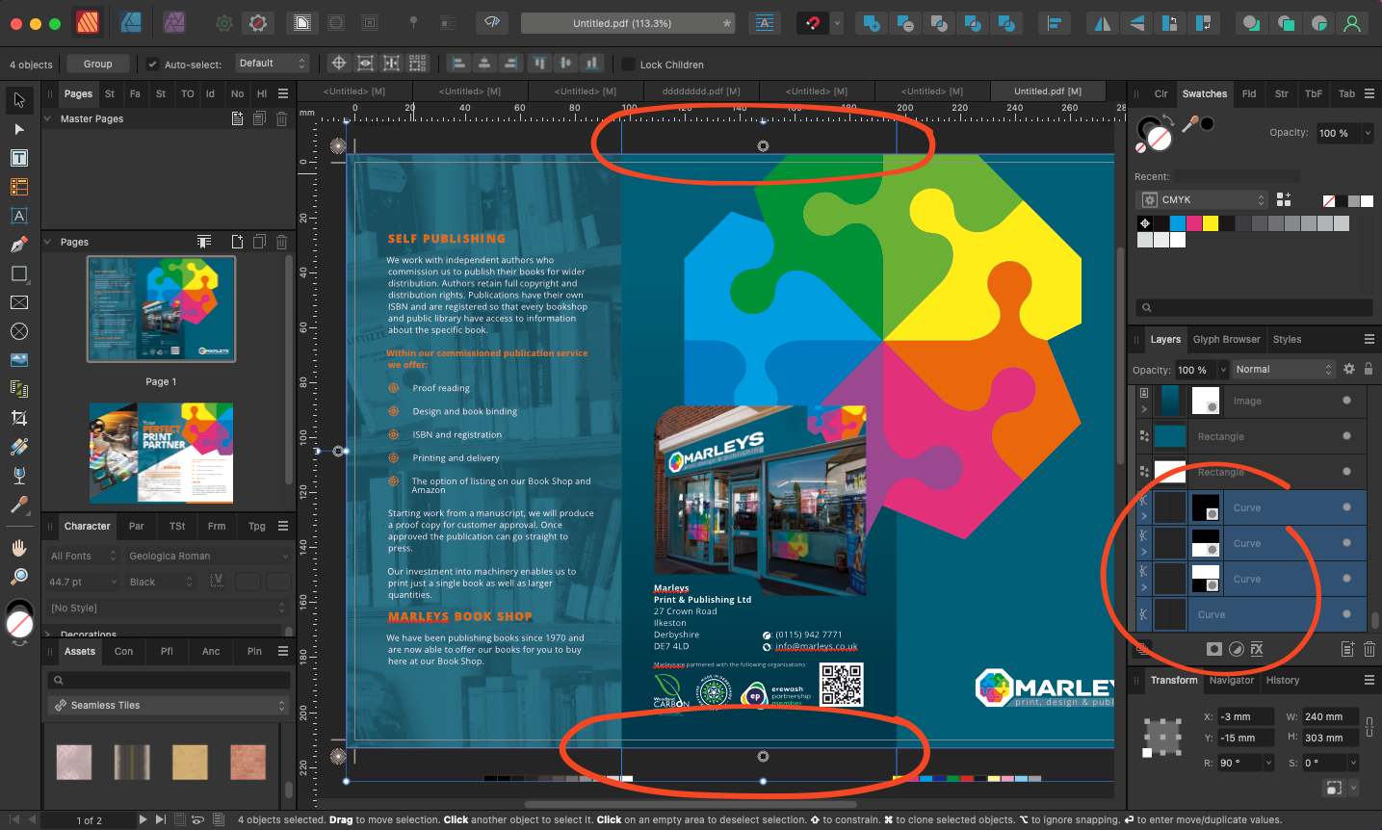This screenshot has width=1382, height=830.
Task: Open the rotation R value dropdown
Action: pos(1268,763)
